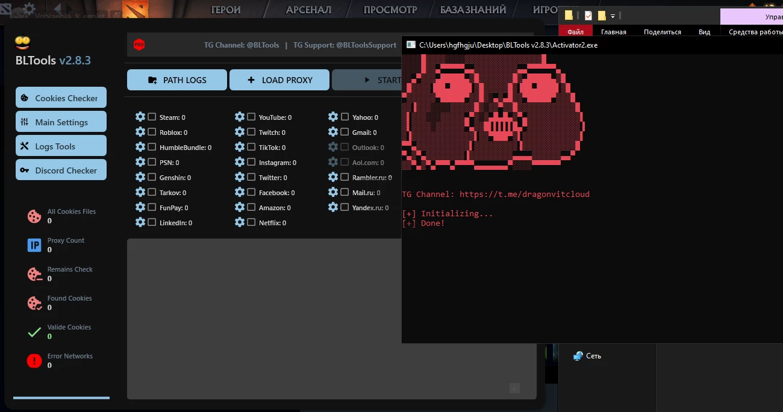Expand the Explorer quick access toolbar dropdown
This screenshot has height=412, width=783.
pyautogui.click(x=613, y=16)
